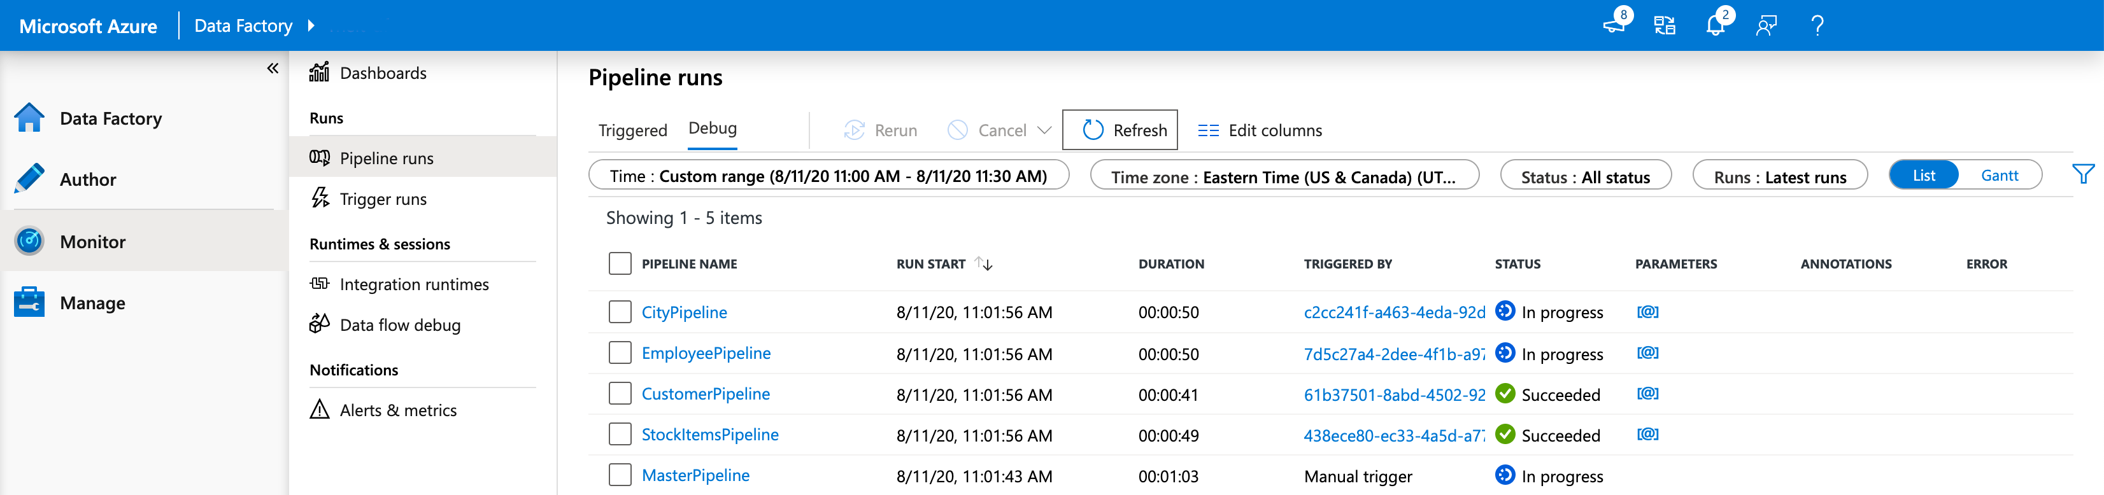
Task: Open the Time zone filter
Action: (x=1284, y=176)
